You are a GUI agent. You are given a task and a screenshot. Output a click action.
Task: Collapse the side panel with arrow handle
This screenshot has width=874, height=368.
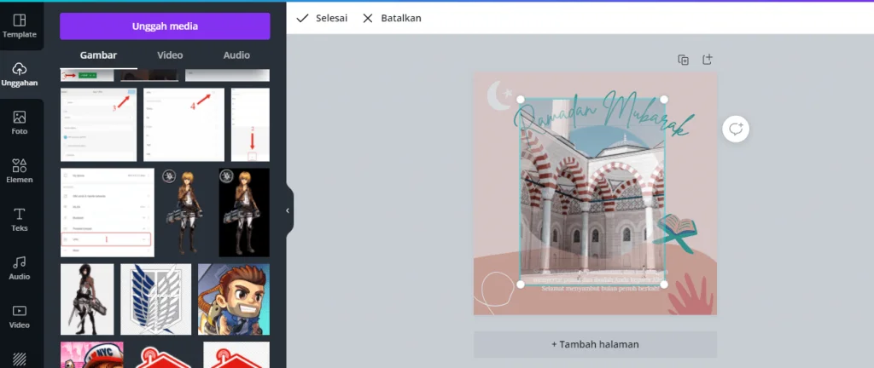(288, 210)
